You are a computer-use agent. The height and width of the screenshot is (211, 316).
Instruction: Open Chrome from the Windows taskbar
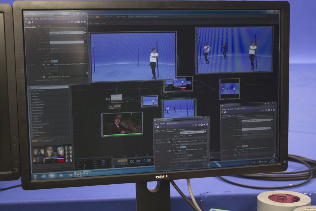point(70,175)
